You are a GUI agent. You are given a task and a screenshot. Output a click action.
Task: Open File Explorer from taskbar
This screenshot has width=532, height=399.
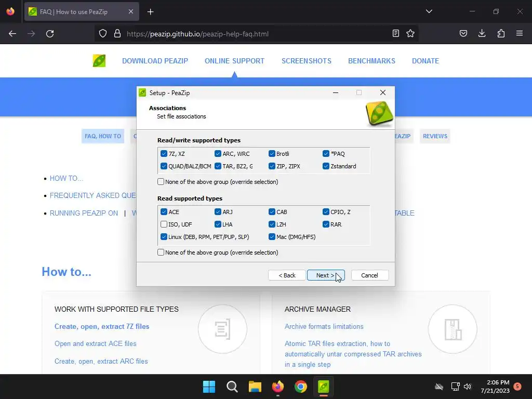255,387
